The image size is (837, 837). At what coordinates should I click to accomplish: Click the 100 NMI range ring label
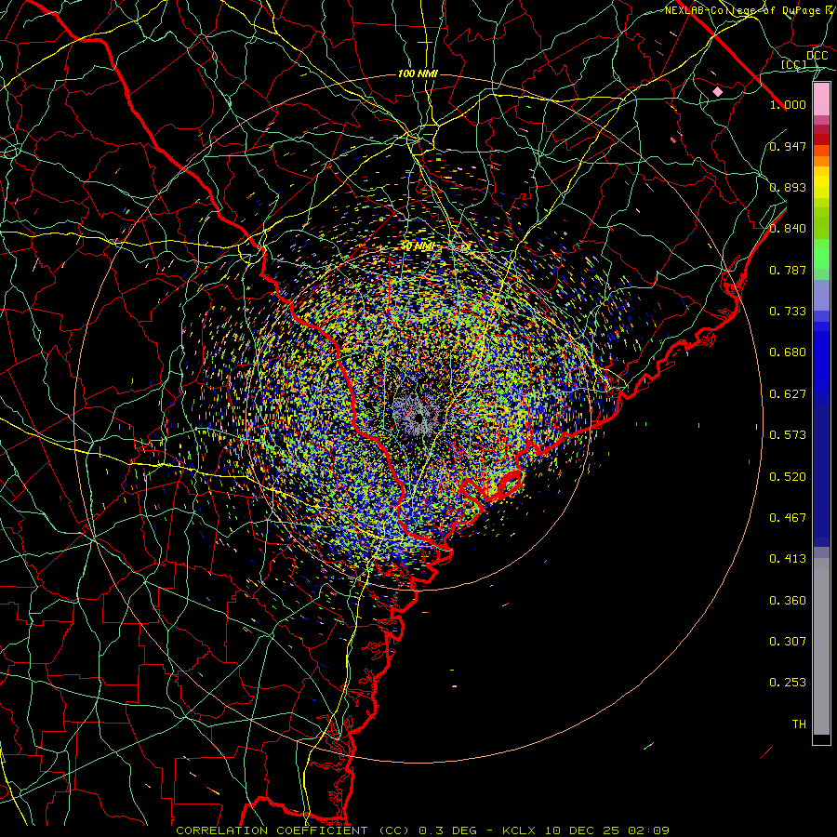click(418, 73)
